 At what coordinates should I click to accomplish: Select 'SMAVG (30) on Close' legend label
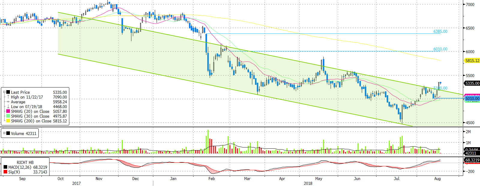(30, 116)
